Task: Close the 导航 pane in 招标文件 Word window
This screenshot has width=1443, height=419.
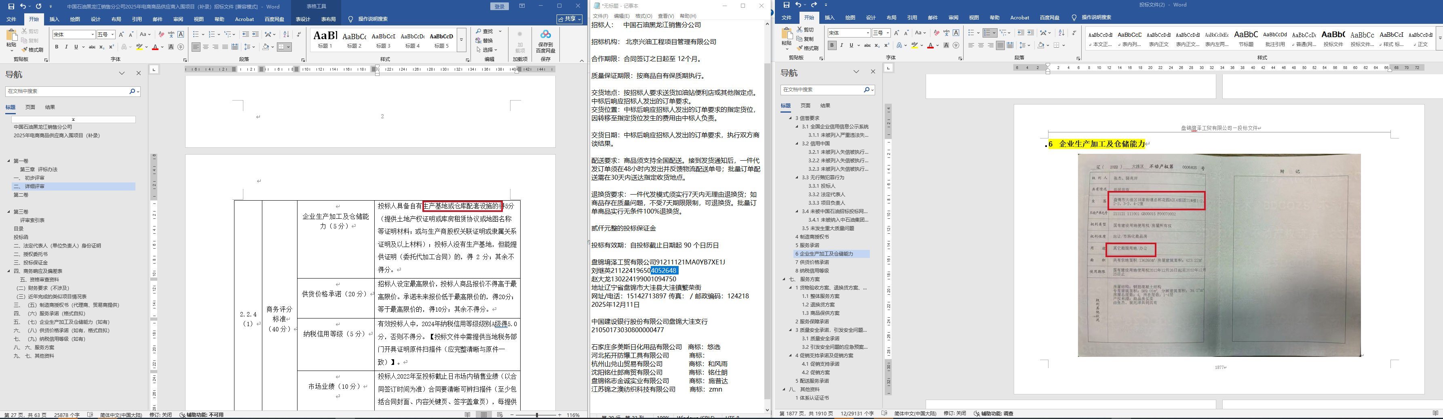Action: pos(138,73)
